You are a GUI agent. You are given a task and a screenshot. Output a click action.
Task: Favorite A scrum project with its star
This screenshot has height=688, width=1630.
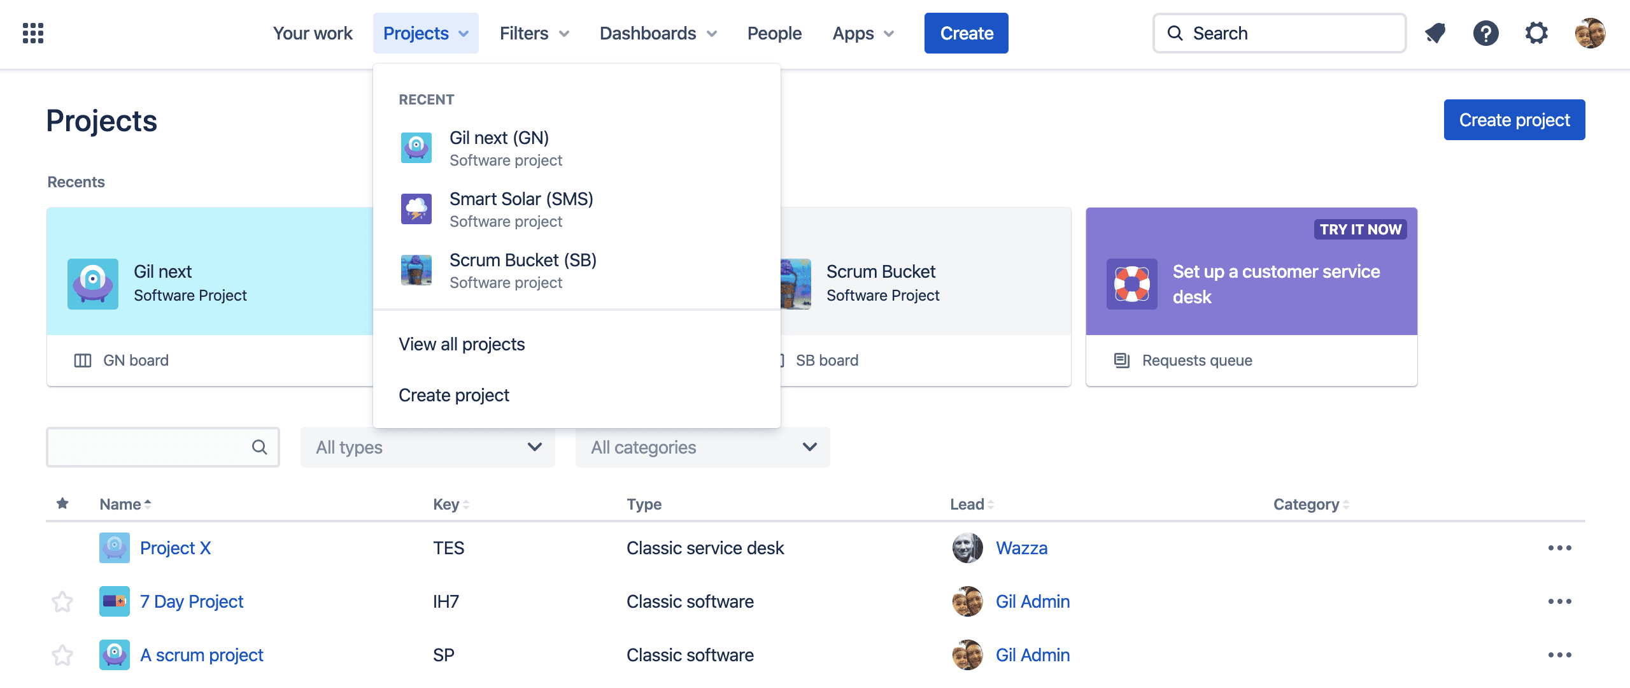tap(62, 654)
